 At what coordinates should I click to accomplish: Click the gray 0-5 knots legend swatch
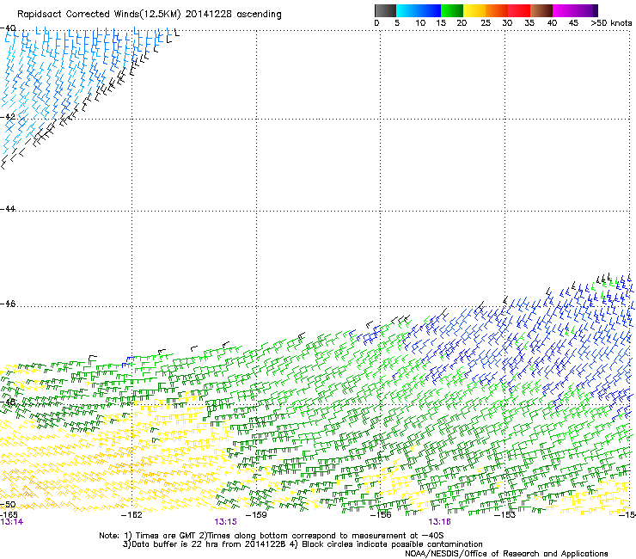[385, 10]
